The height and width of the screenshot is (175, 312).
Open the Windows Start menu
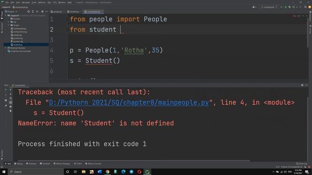pyautogui.click(x=4, y=172)
